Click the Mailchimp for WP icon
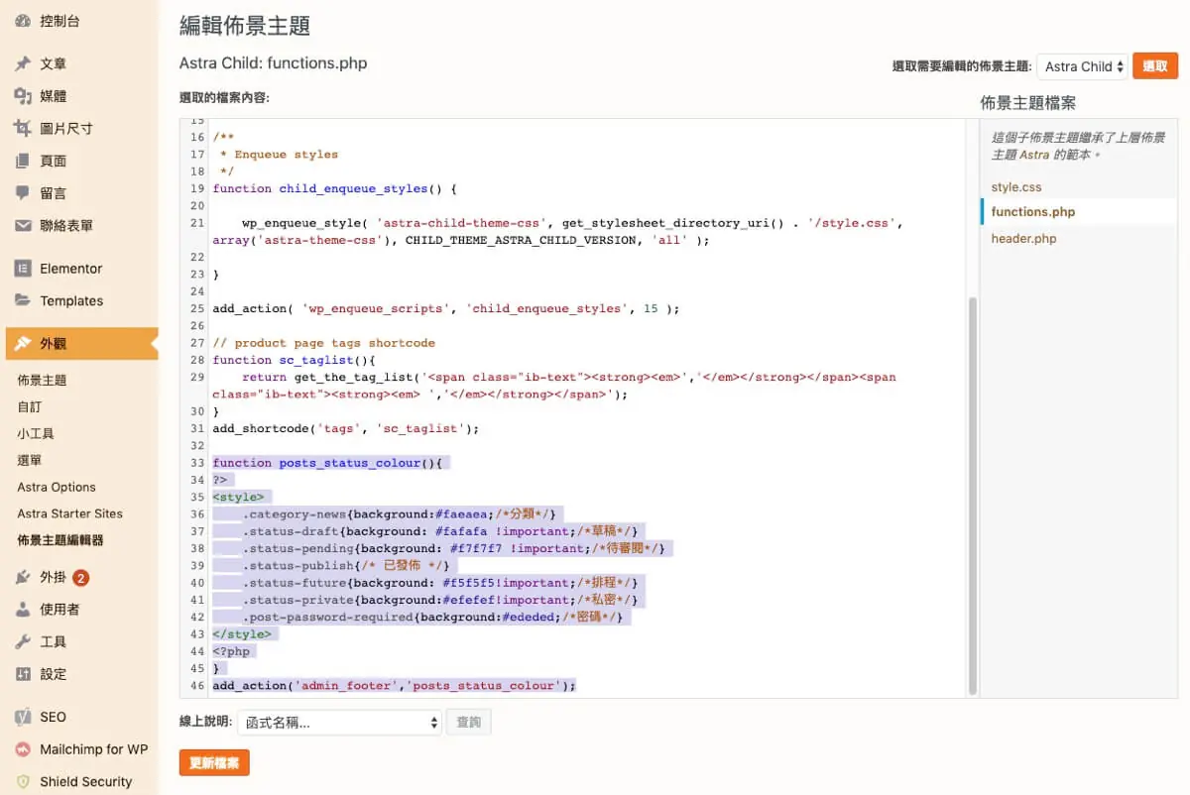Viewport: 1190px width, 795px height. [23, 749]
